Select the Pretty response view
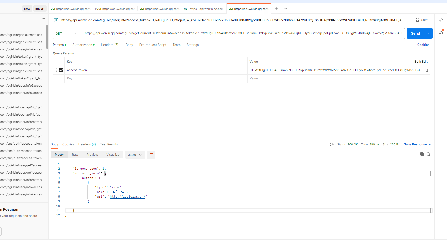447x241 pixels. point(59,155)
